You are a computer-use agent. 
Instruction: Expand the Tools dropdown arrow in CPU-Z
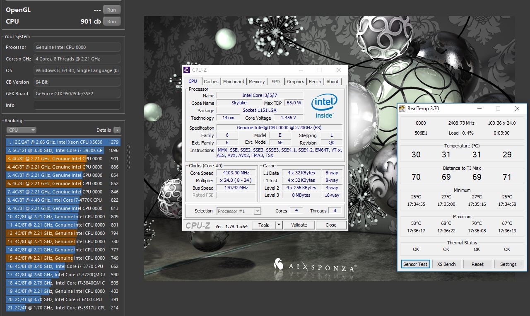pyautogui.click(x=279, y=225)
